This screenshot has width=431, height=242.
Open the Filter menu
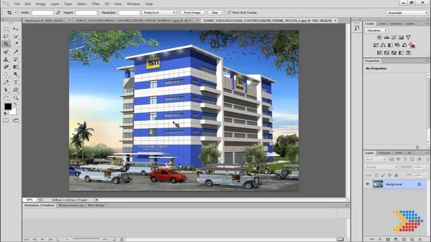96,4
